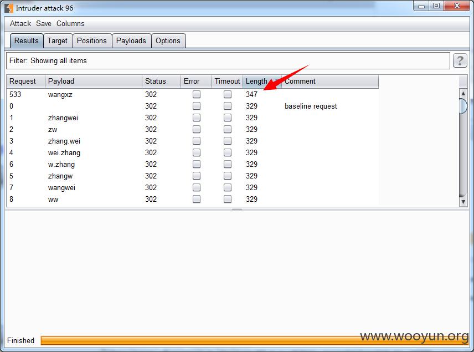
Task: Select the zhangw payload cell
Action: [x=60, y=176]
